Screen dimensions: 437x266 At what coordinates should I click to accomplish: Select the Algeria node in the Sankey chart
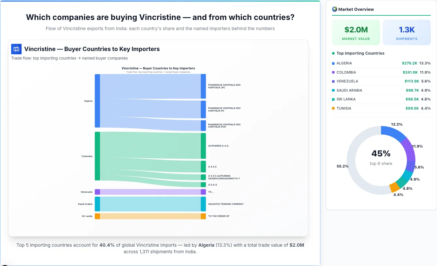click(x=96, y=101)
